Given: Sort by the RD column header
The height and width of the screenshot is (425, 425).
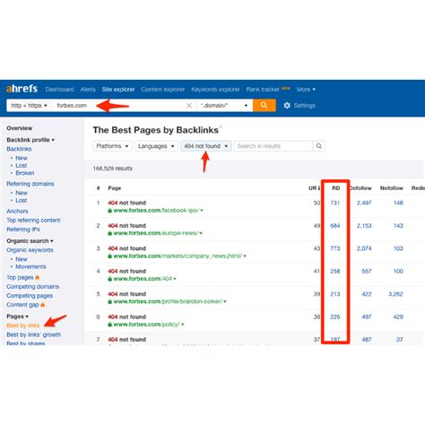Looking at the screenshot, I should tap(336, 188).
